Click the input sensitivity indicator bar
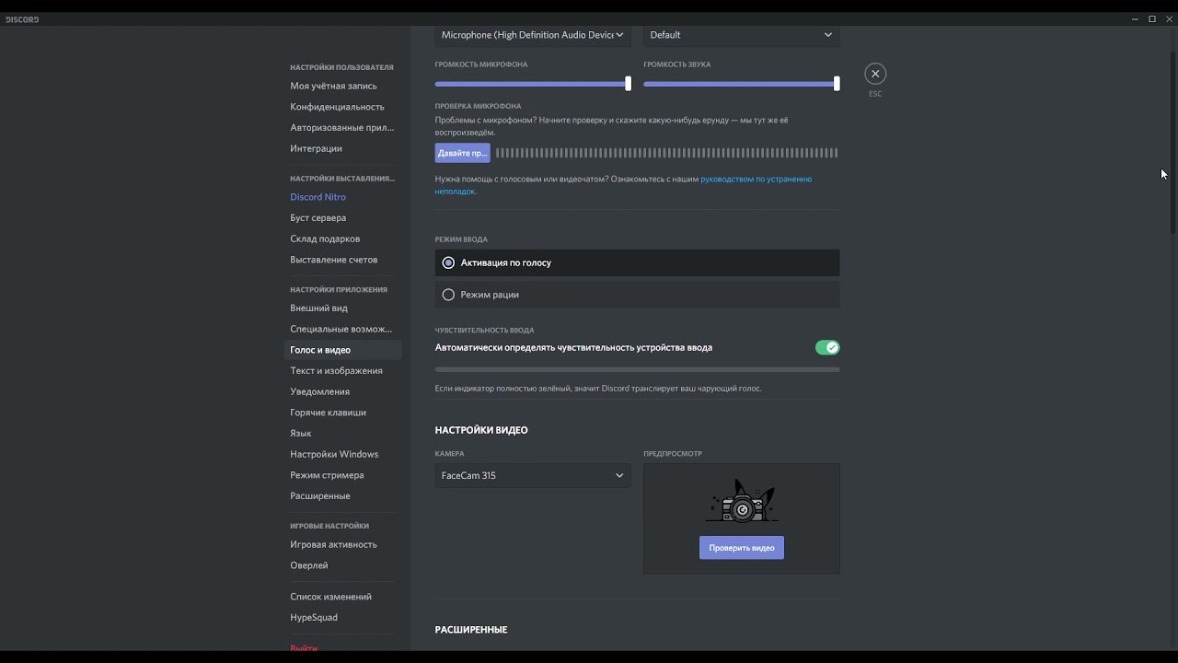Viewport: 1178px width, 663px height. (x=637, y=369)
